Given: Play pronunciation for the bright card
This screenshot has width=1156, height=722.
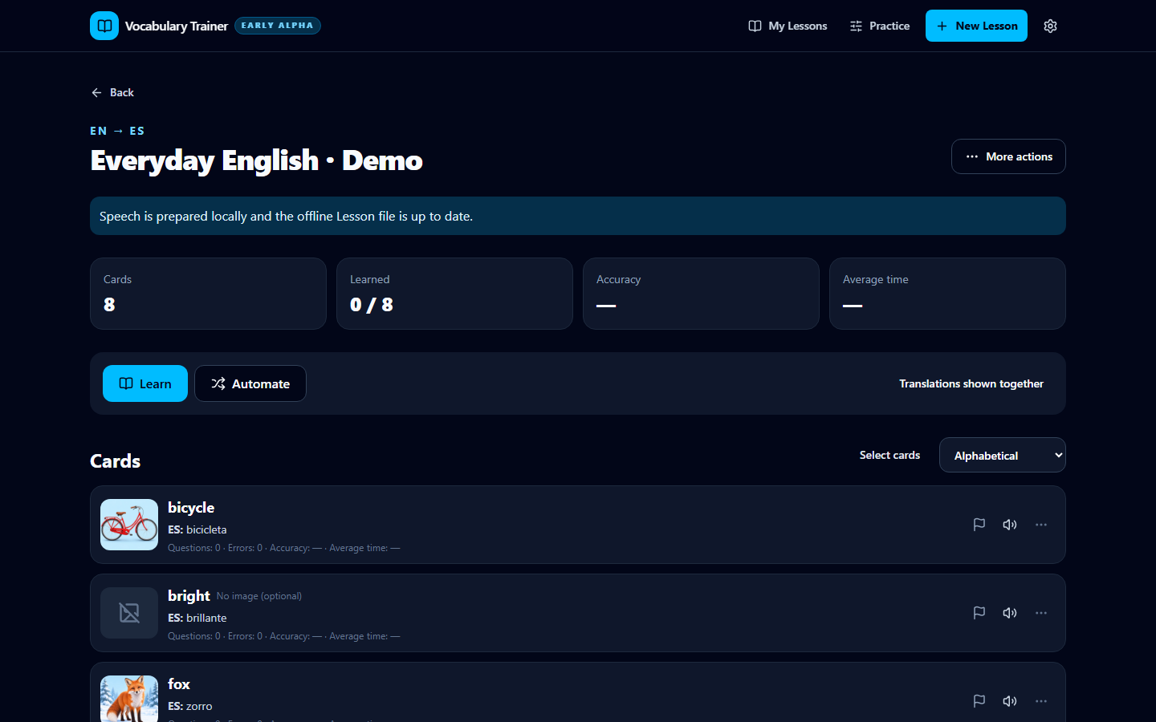Looking at the screenshot, I should 1010,613.
